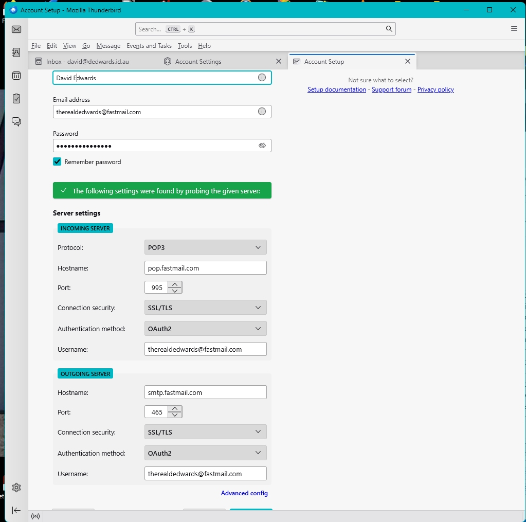Edit incoming hostname pop.fastmail.com
Screen dimensions: 526x522
205,268
